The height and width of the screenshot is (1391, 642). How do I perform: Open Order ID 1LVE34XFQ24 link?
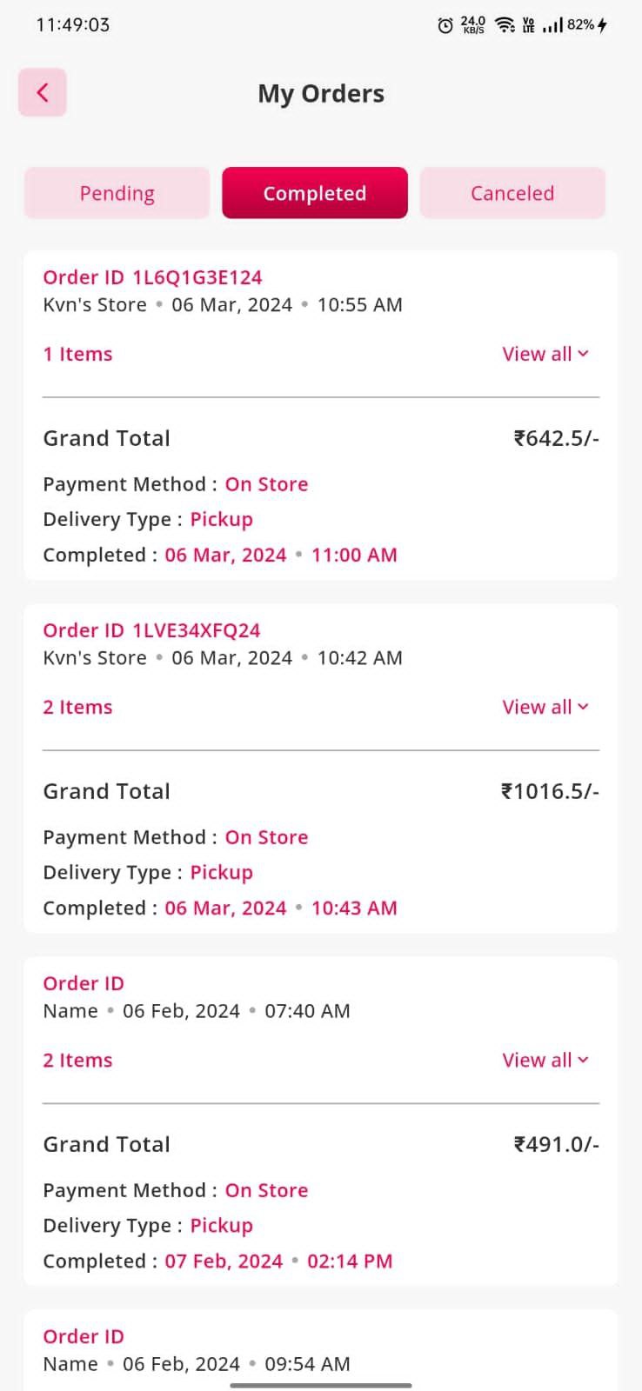point(151,630)
